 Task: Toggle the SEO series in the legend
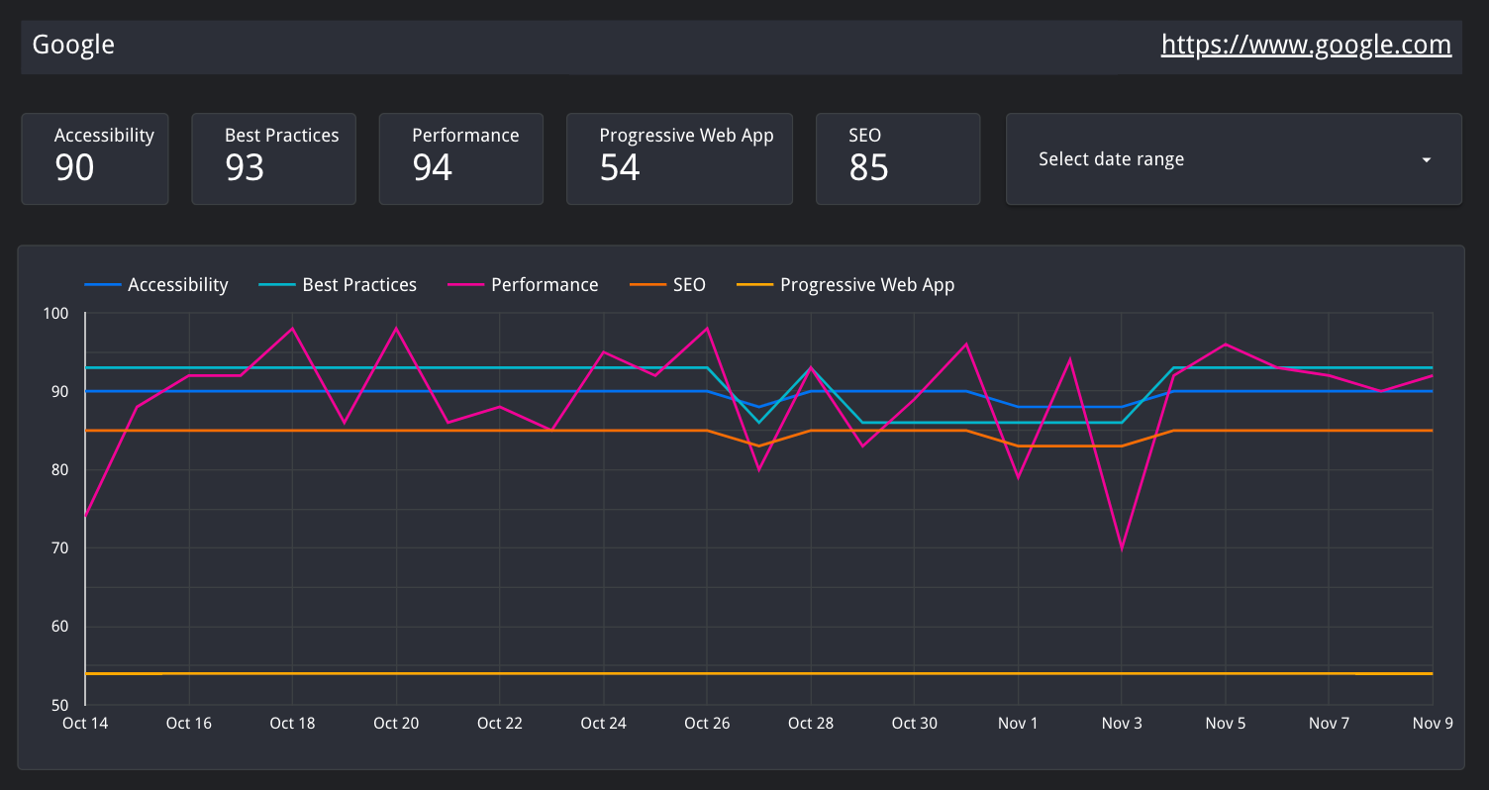coord(667,285)
